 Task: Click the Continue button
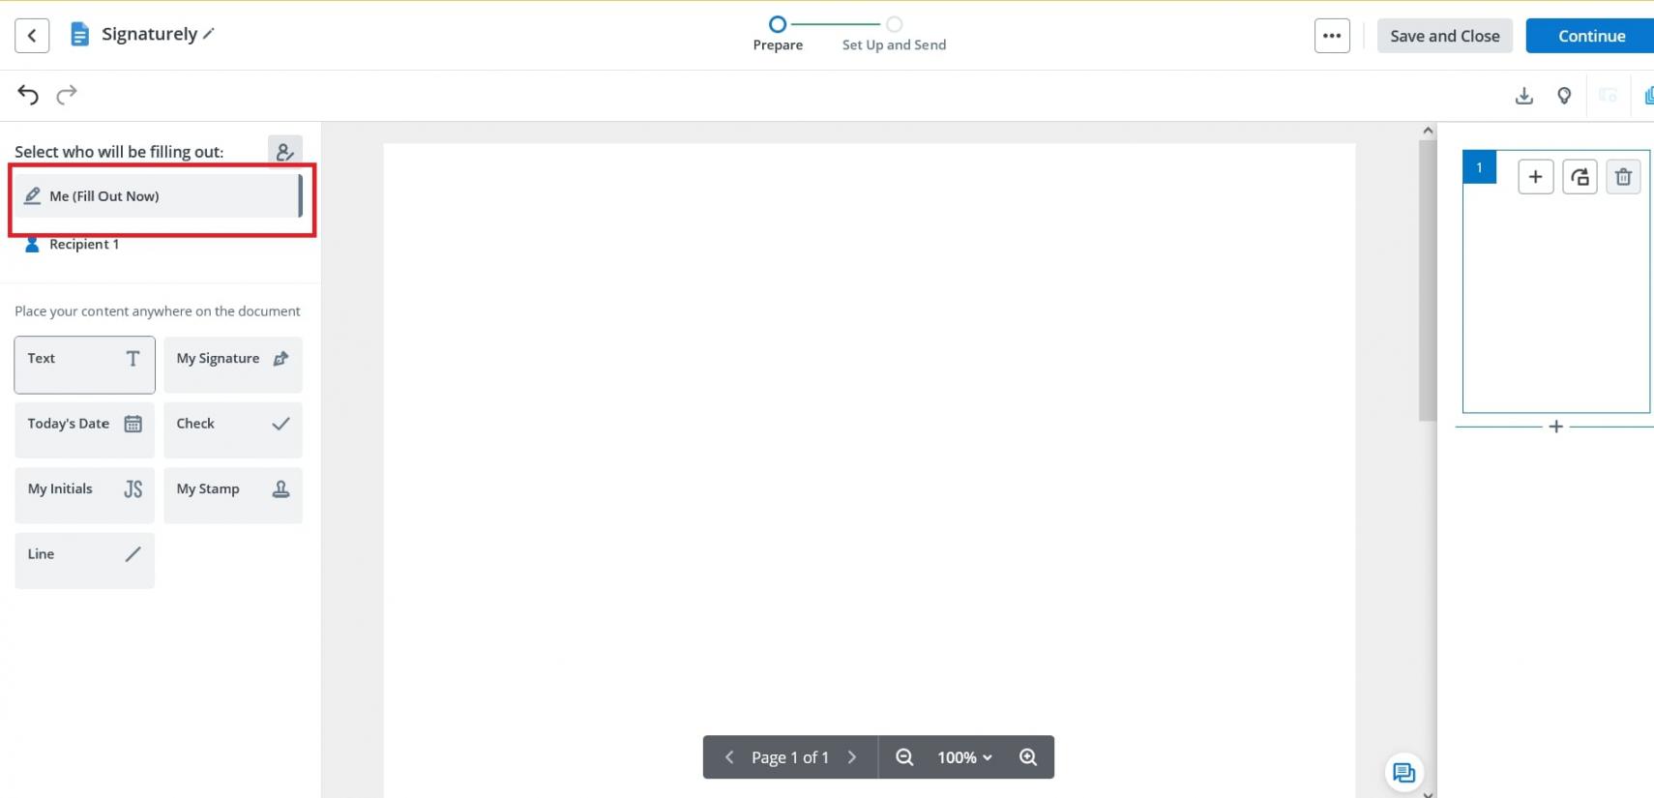[1590, 36]
